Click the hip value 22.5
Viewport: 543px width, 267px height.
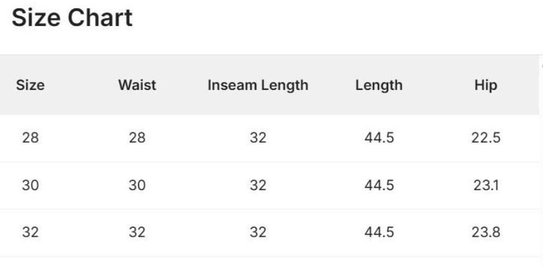(485, 138)
